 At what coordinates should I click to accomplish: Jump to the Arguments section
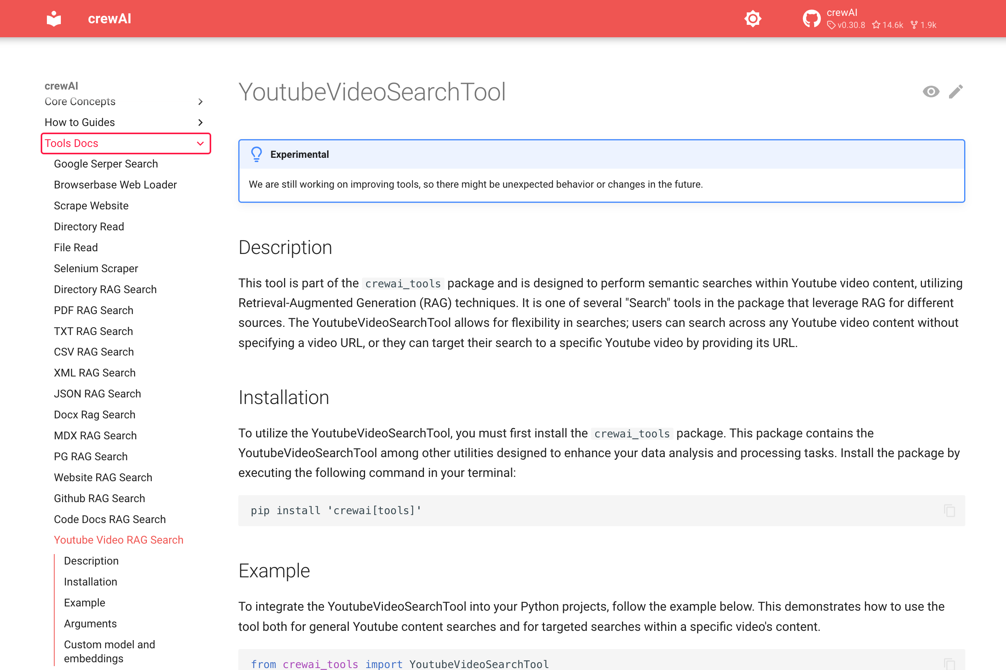pyautogui.click(x=90, y=624)
